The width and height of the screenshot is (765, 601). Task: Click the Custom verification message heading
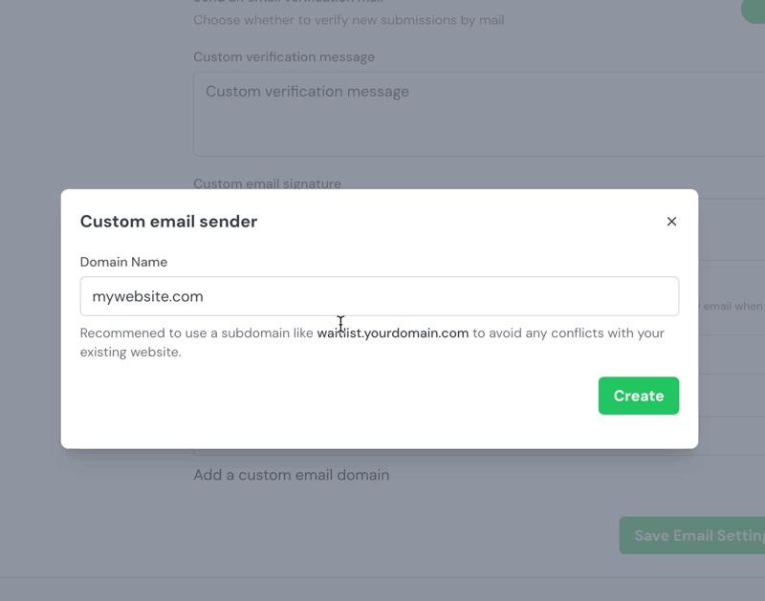click(x=283, y=56)
